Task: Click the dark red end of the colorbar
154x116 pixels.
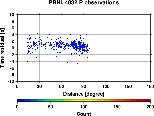Action: coord(147,101)
